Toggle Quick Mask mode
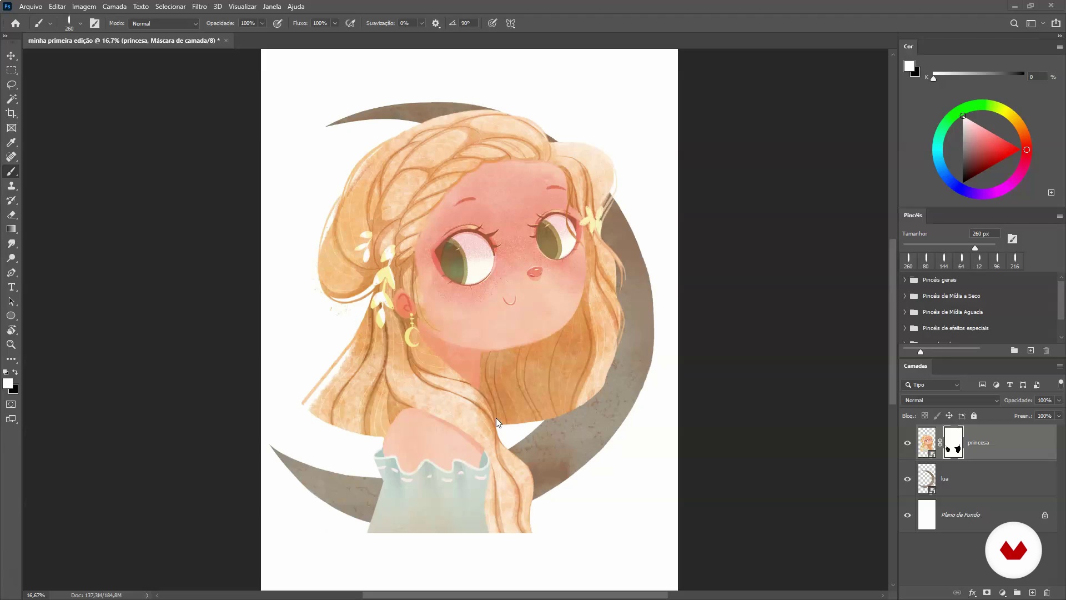This screenshot has width=1066, height=600. 11,404
